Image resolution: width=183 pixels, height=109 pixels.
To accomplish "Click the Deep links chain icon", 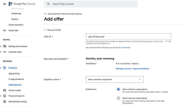I will [x=5, y=30].
